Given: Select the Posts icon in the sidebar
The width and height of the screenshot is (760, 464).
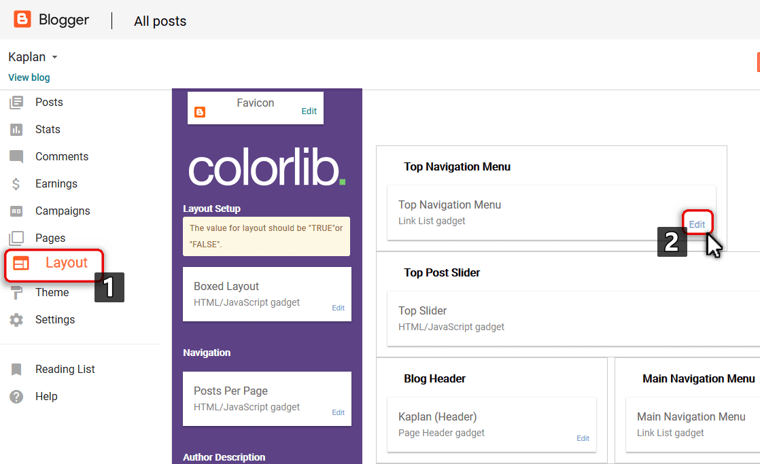Looking at the screenshot, I should pos(18,102).
